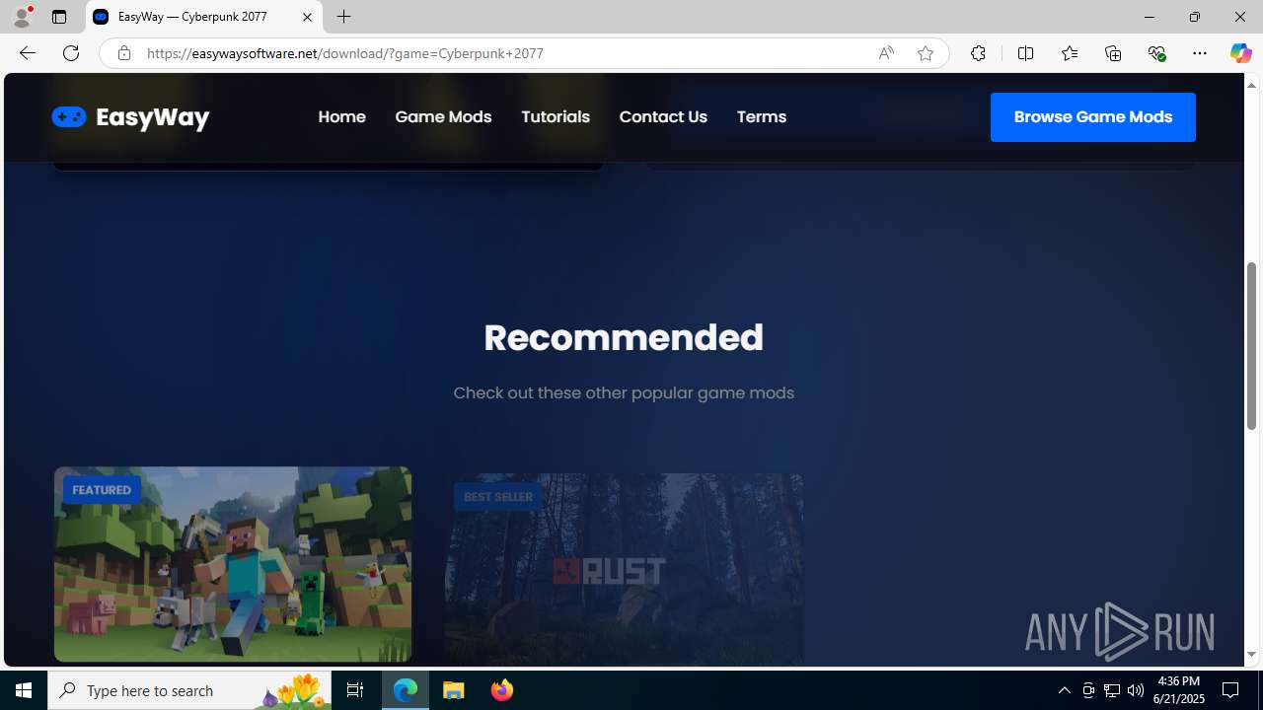Open the volume control tray icon

coord(1136,690)
